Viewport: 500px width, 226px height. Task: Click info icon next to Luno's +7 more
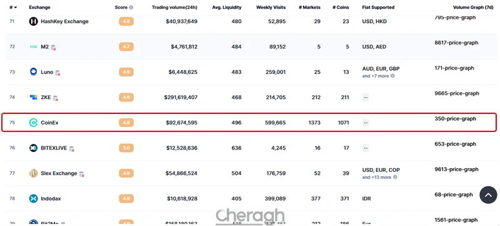(x=392, y=76)
